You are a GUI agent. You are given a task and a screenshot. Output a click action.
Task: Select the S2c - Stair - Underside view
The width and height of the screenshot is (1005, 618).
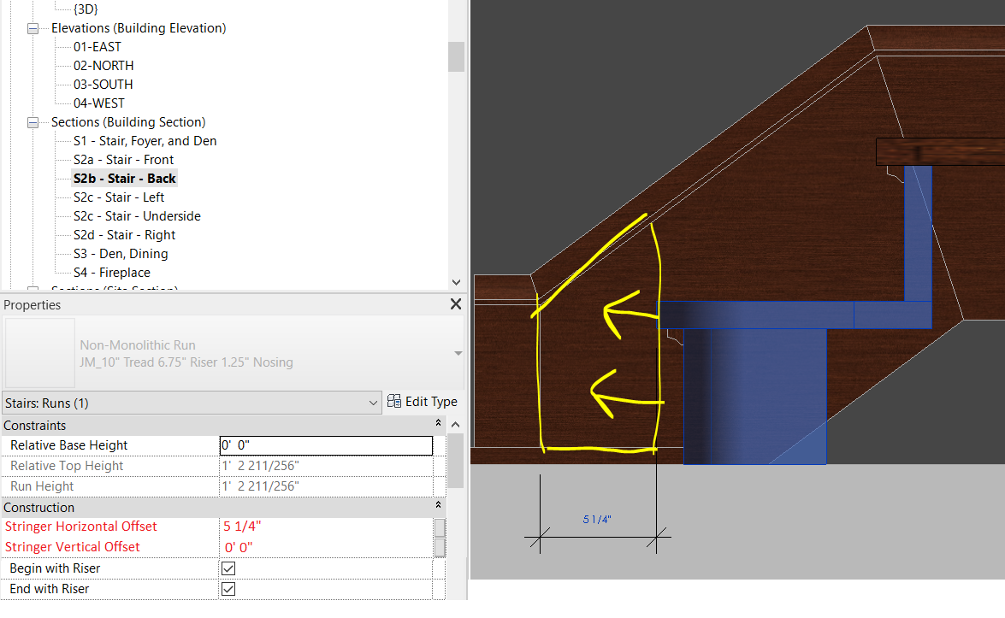(x=136, y=215)
